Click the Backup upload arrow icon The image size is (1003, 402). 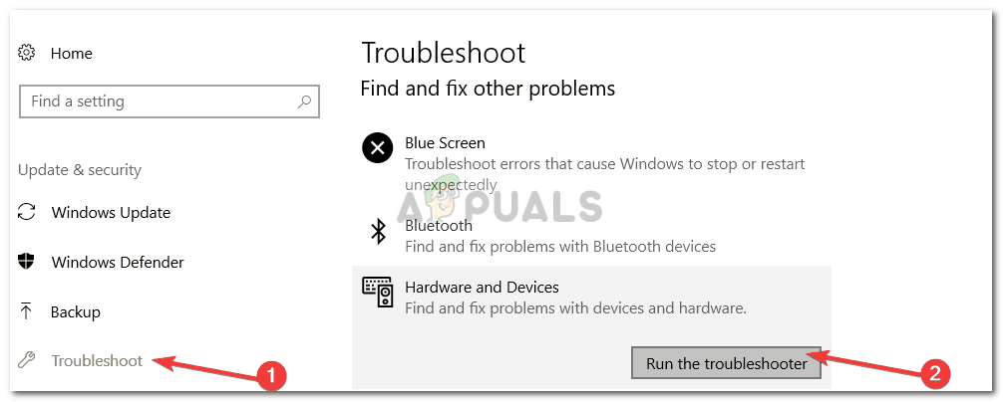[x=26, y=311]
